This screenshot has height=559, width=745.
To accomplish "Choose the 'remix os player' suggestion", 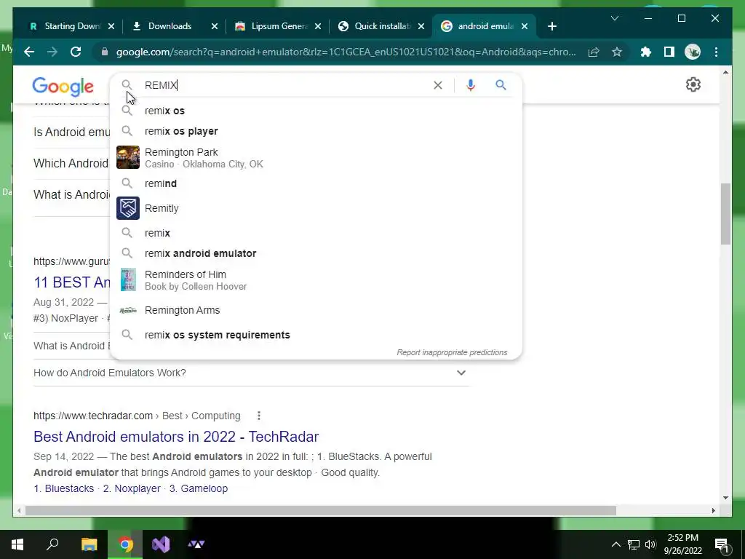I will [x=316, y=131].
